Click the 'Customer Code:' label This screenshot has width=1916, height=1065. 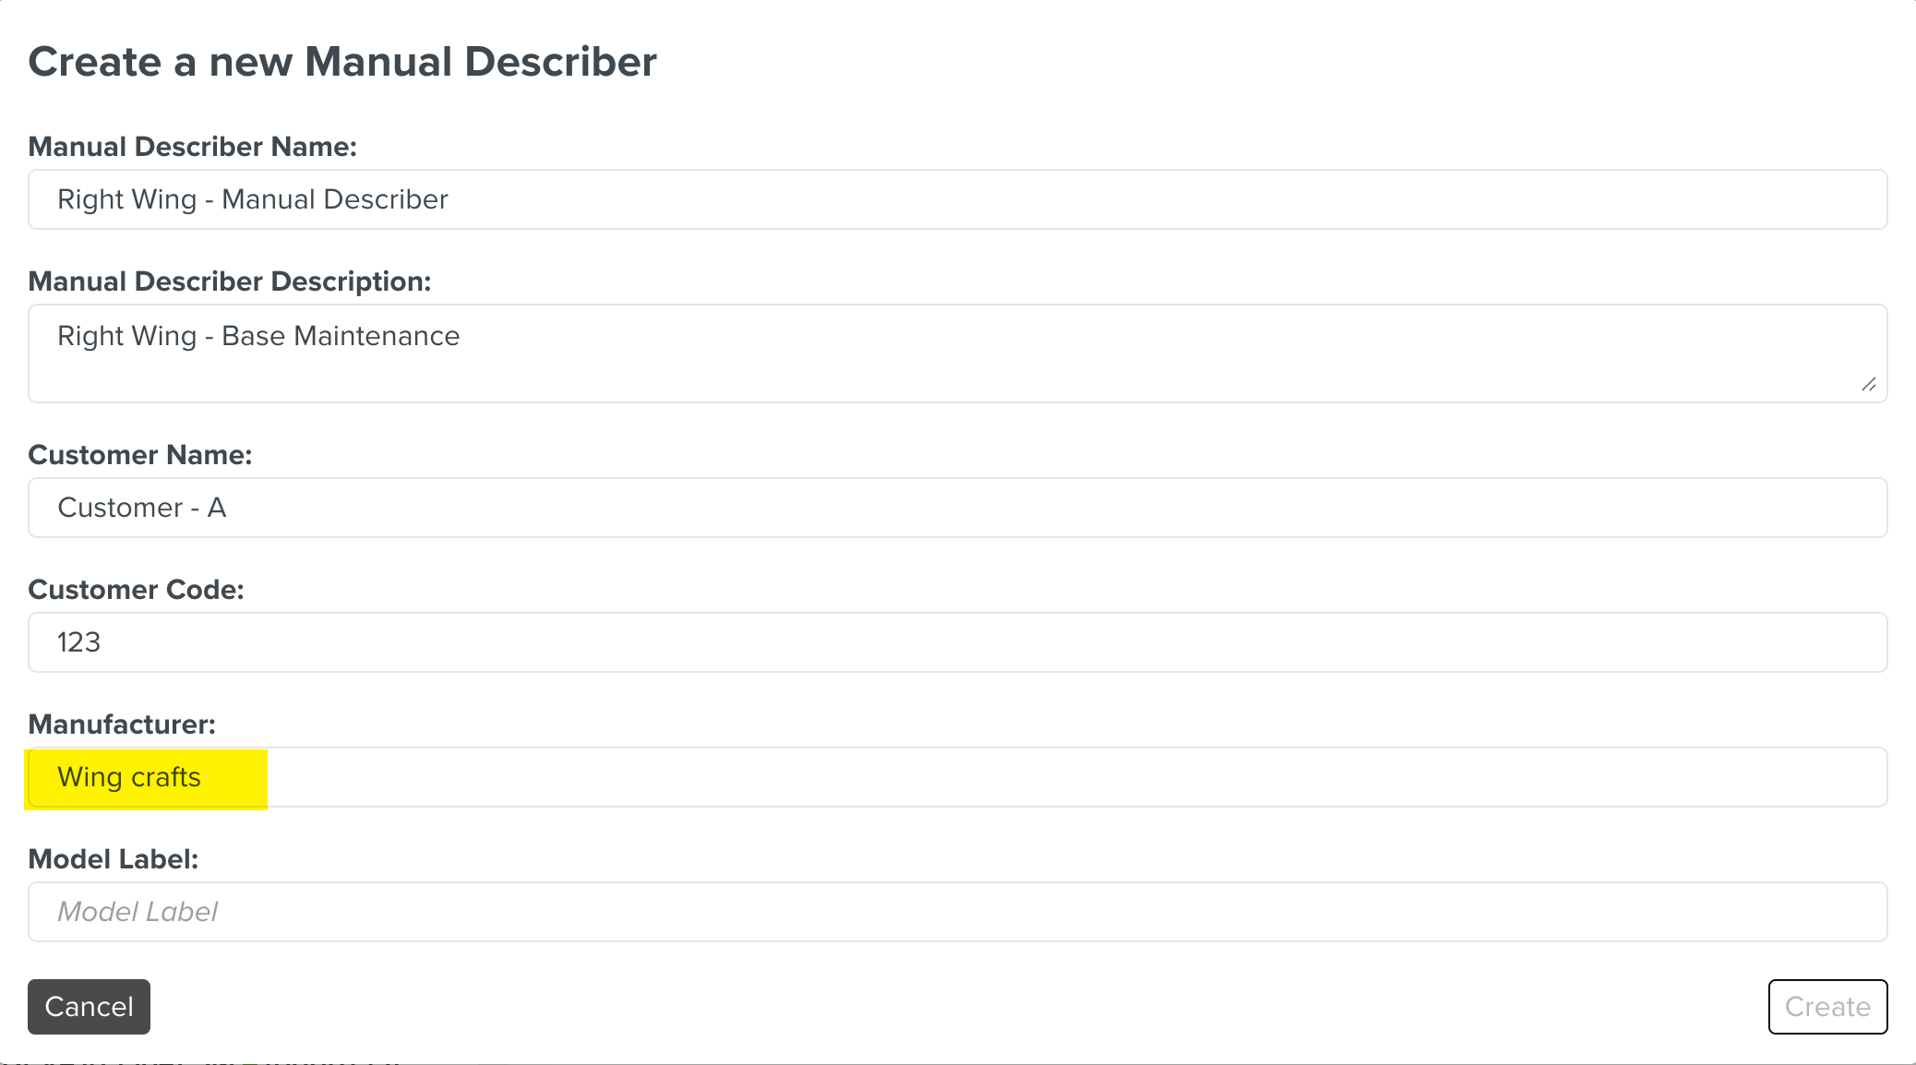click(x=137, y=590)
